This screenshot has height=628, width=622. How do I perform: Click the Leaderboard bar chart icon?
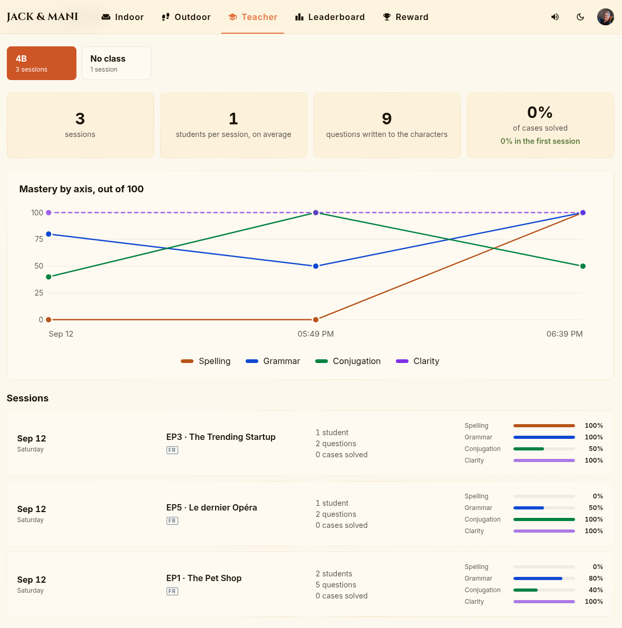tap(299, 17)
